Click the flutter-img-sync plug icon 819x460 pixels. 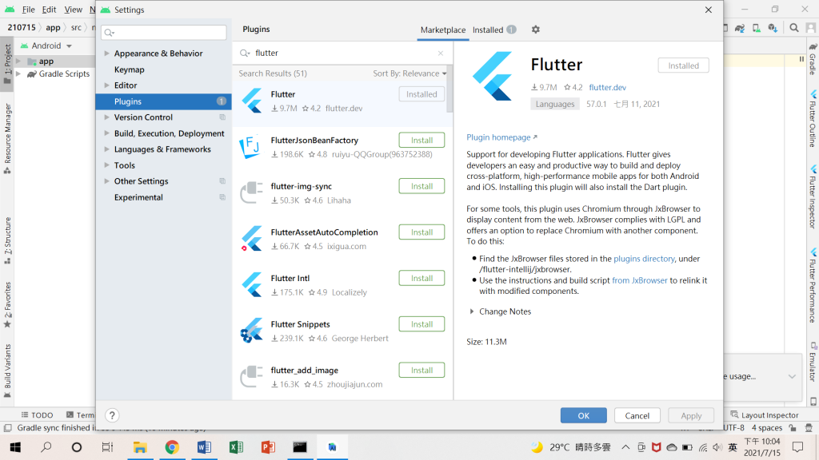click(251, 192)
